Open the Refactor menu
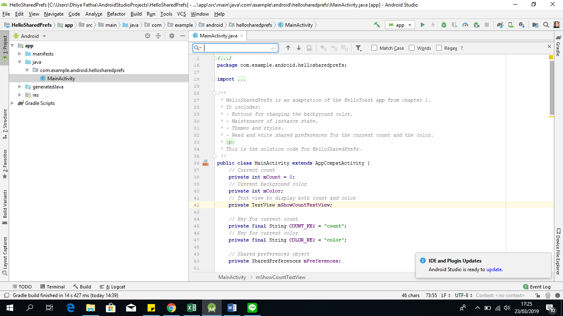 point(116,14)
